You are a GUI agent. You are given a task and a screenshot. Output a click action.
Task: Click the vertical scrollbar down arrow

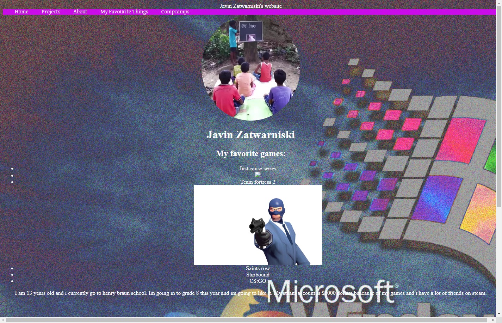coord(499,314)
